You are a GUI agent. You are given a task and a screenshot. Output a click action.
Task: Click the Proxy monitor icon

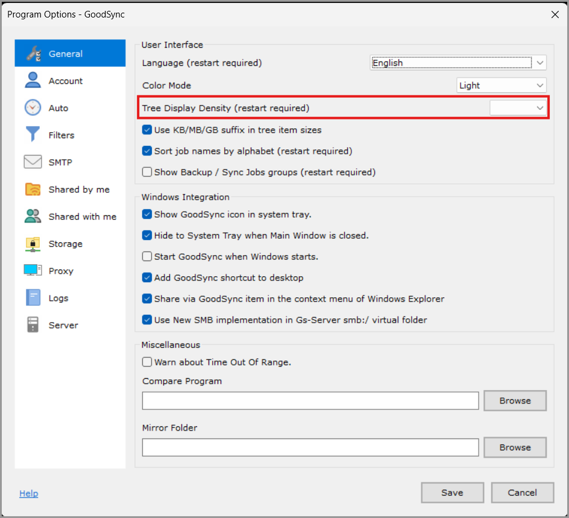[x=33, y=270]
